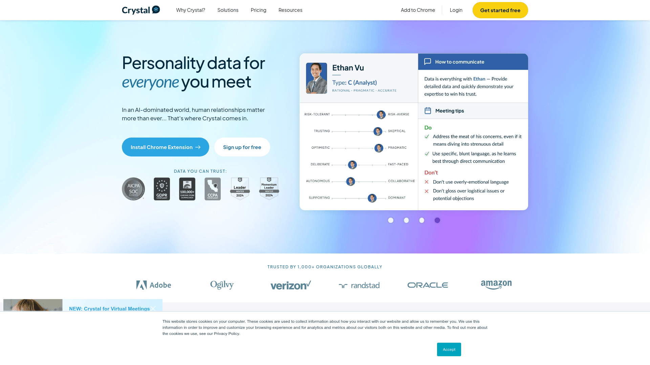Click the Momentum Leader 2024 badge
The width and height of the screenshot is (650, 365).
pyautogui.click(x=269, y=189)
